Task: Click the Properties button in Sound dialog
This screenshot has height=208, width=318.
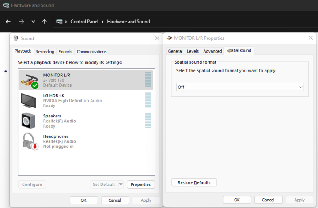Action: (x=140, y=185)
